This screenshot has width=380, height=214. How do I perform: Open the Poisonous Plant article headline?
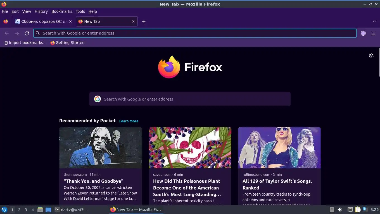coord(187,188)
